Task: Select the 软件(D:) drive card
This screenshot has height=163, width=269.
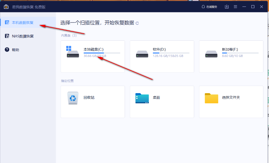Action: (162, 56)
